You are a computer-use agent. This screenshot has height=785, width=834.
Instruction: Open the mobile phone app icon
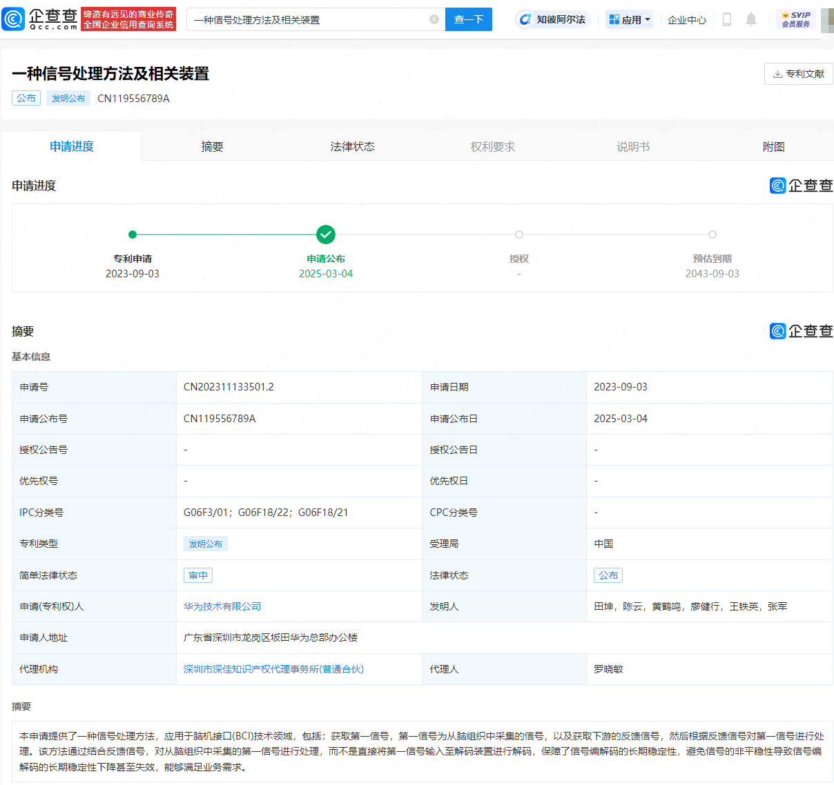pos(726,19)
